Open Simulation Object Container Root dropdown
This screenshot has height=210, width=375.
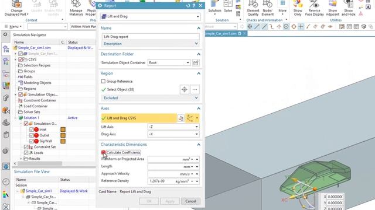click(x=169, y=62)
